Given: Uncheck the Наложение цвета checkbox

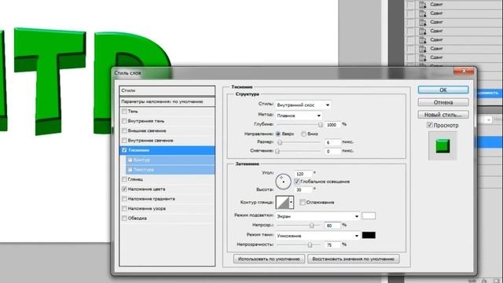Looking at the screenshot, I should (124, 189).
